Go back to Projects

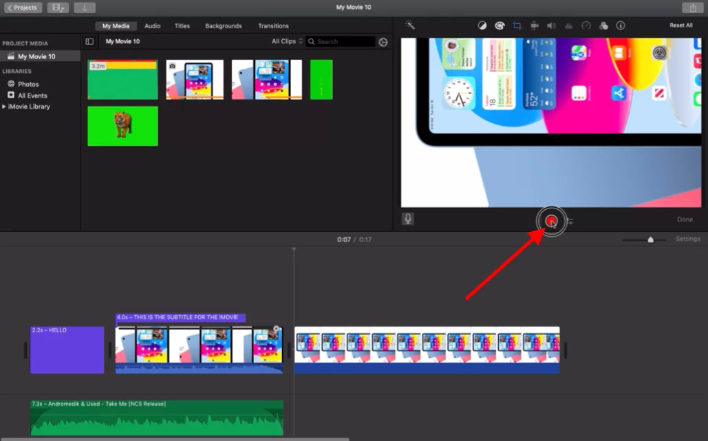(23, 8)
